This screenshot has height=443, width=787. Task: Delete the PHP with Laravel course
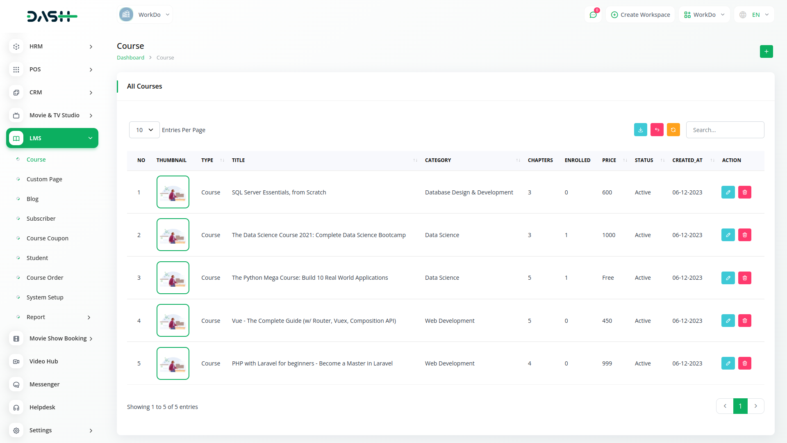(x=744, y=363)
